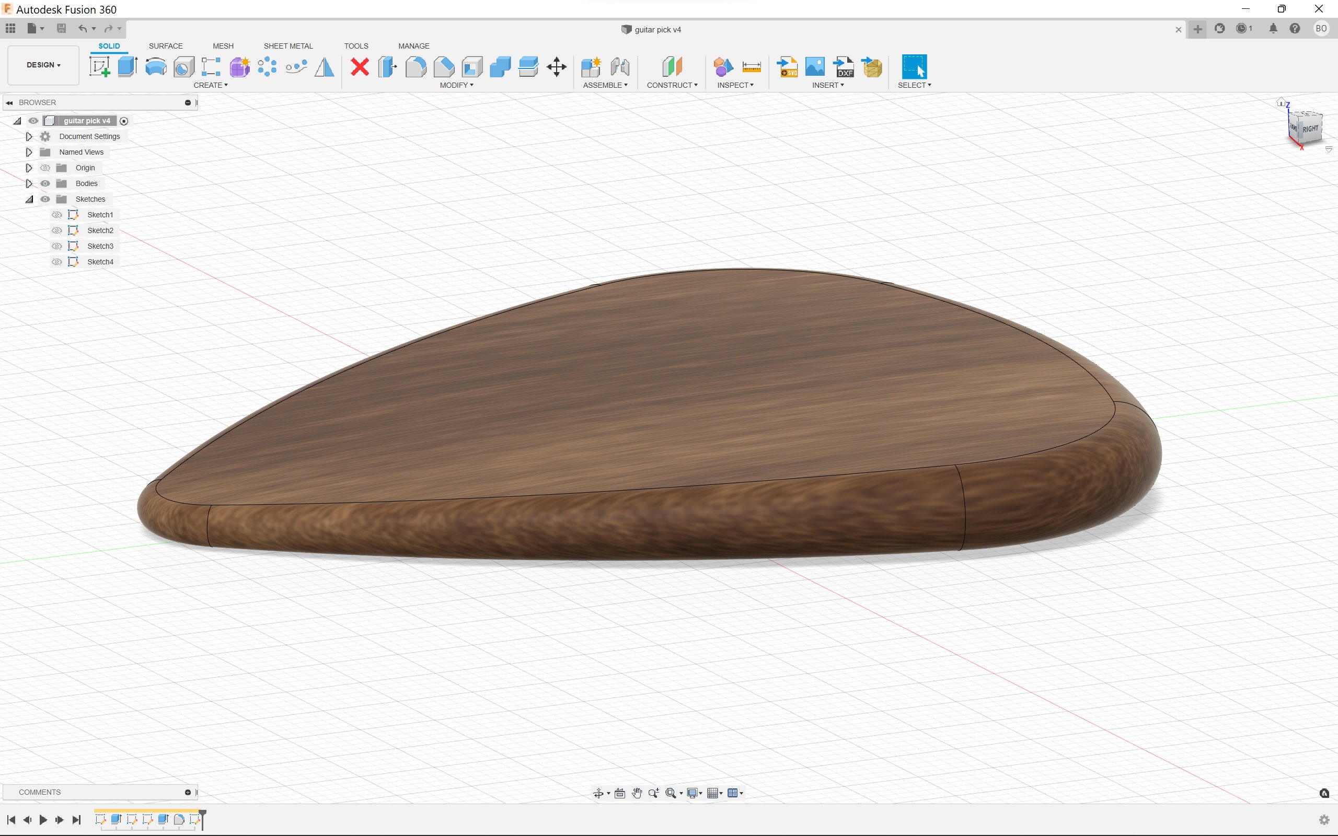Click Right face on the ViewCube
The width and height of the screenshot is (1338, 836).
click(1311, 127)
